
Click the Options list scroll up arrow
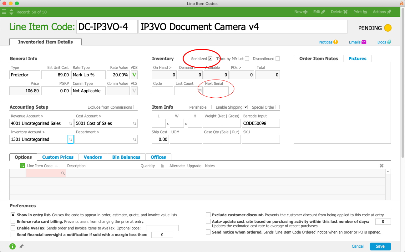point(388,172)
